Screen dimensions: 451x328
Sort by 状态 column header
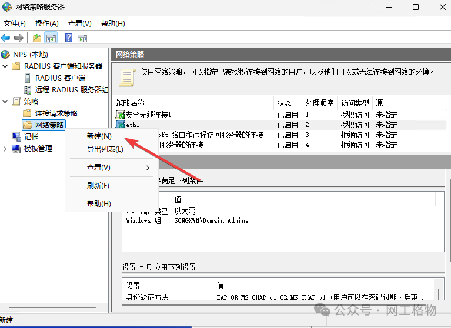(x=288, y=103)
